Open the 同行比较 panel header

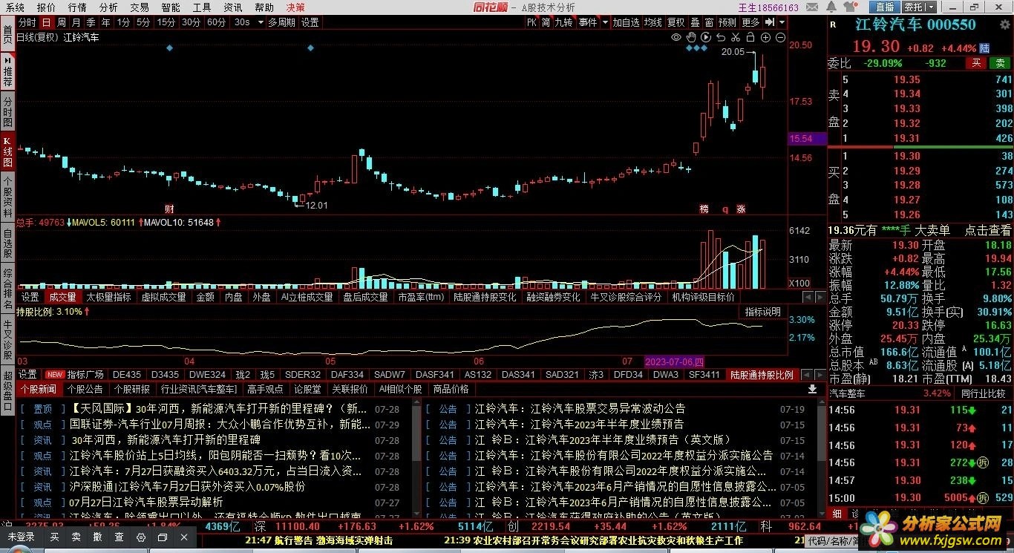coord(983,393)
